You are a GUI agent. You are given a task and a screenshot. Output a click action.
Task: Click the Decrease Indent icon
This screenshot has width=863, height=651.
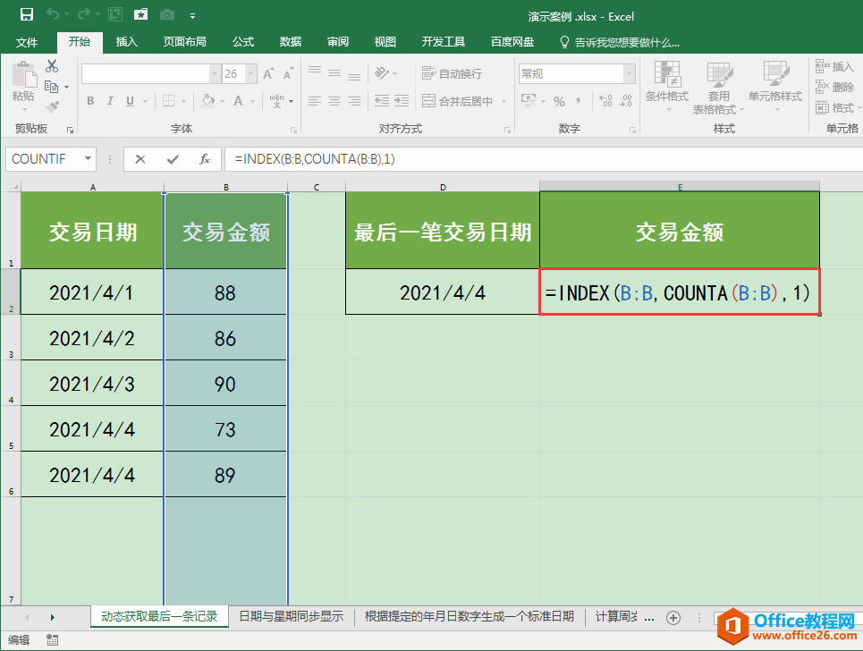[381, 101]
